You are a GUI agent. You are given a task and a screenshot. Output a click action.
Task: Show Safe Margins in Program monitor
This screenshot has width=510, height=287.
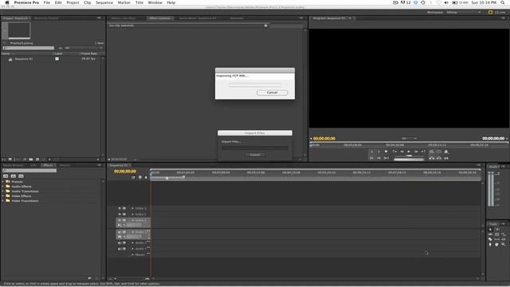pos(439,151)
